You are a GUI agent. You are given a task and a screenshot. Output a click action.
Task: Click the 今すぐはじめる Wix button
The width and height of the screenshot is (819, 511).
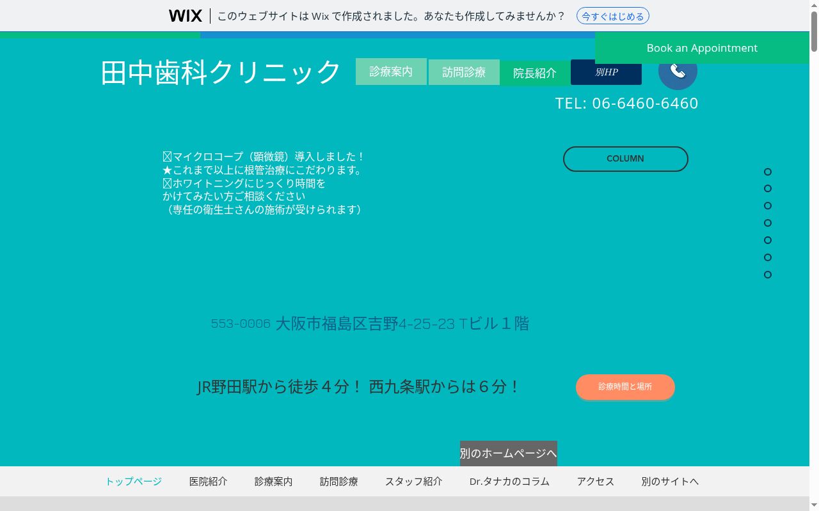point(613,16)
